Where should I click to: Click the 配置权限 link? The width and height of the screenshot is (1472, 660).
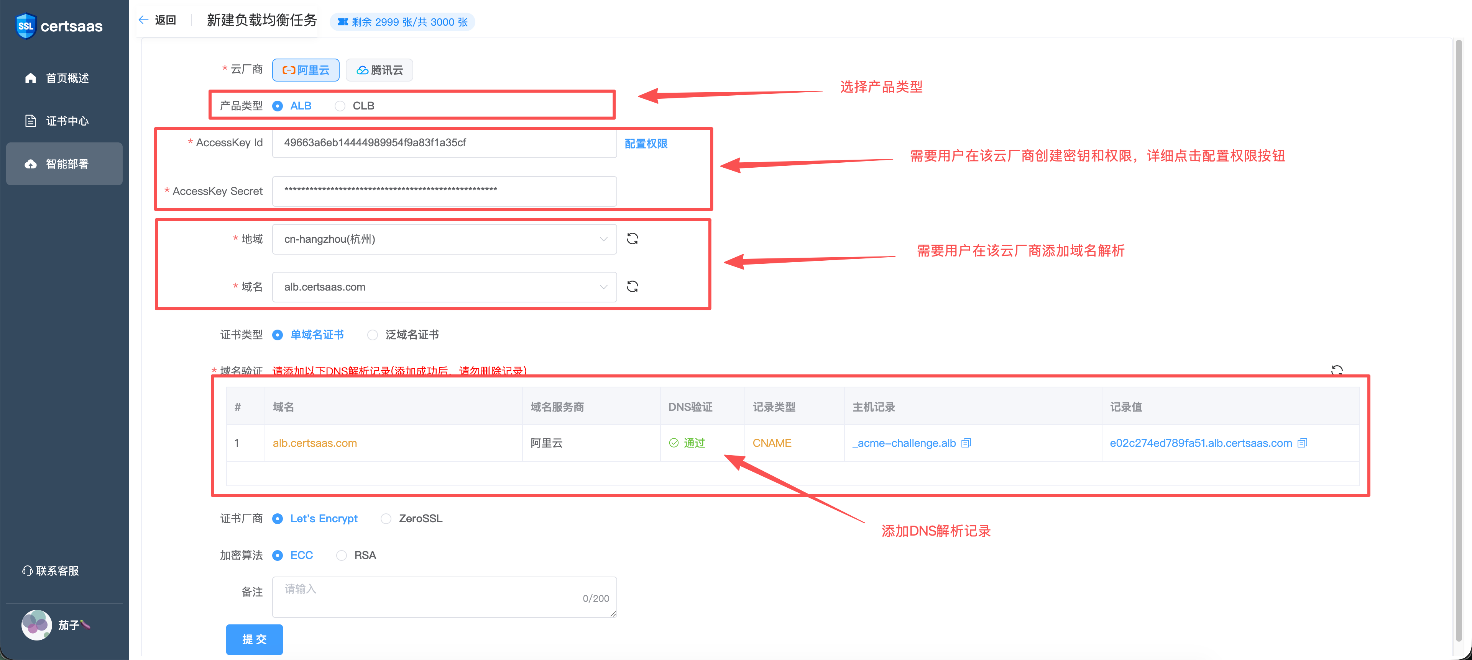coord(646,144)
